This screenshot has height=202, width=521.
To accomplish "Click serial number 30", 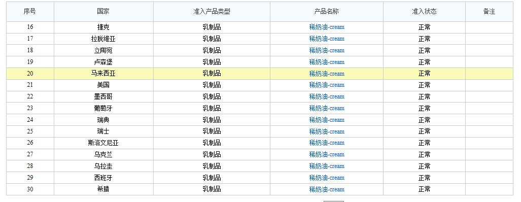I will pos(30,189).
